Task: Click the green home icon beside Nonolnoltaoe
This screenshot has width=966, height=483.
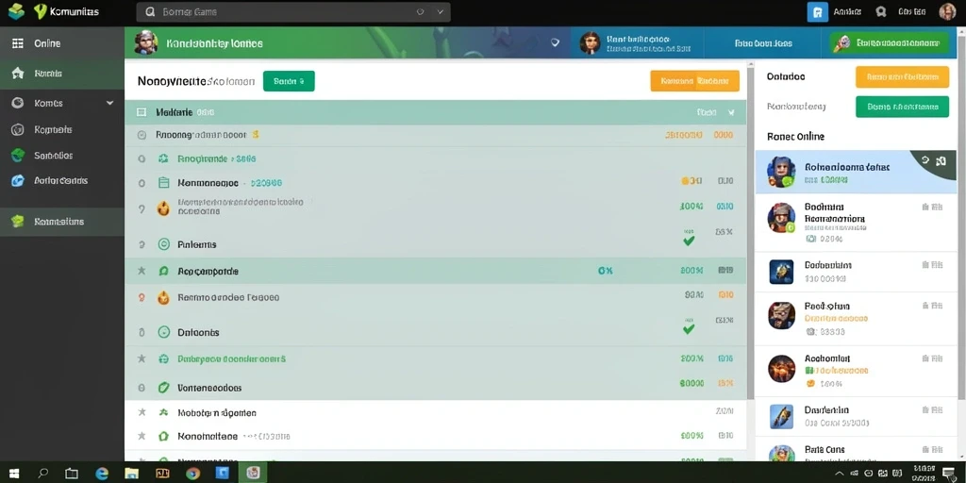Action: [163, 436]
